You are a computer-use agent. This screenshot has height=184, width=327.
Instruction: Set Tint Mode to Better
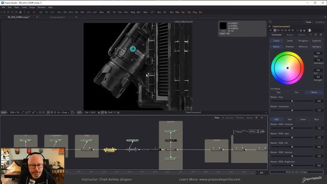pyautogui.click(x=314, y=92)
